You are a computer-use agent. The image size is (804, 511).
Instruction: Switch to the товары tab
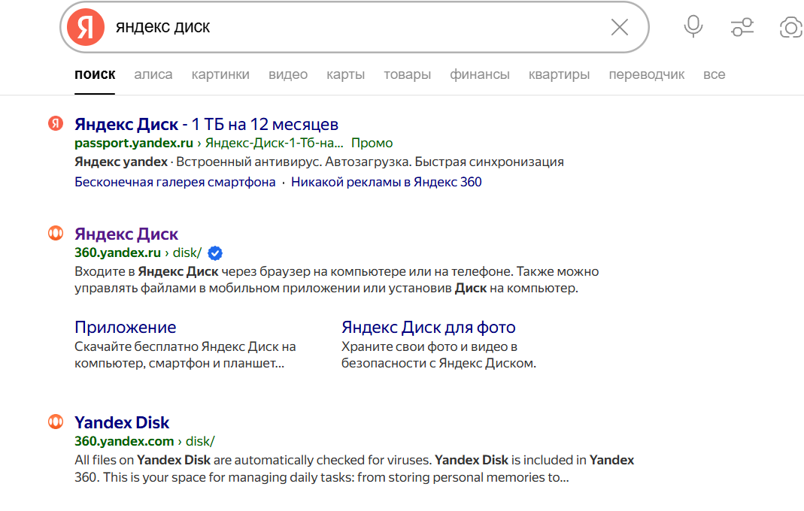click(407, 75)
